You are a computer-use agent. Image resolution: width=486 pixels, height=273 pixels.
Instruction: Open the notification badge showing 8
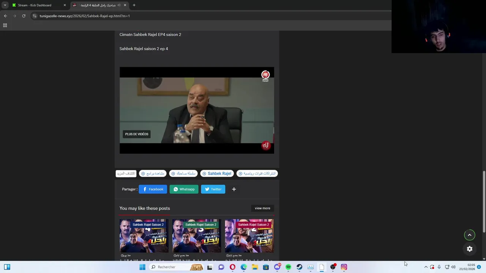pos(479,267)
